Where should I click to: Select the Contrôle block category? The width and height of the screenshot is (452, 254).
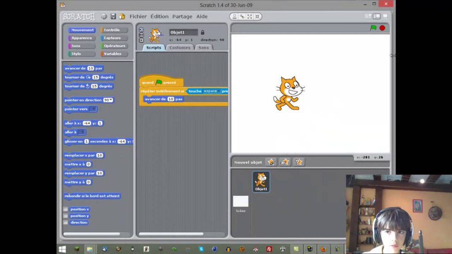pos(114,30)
